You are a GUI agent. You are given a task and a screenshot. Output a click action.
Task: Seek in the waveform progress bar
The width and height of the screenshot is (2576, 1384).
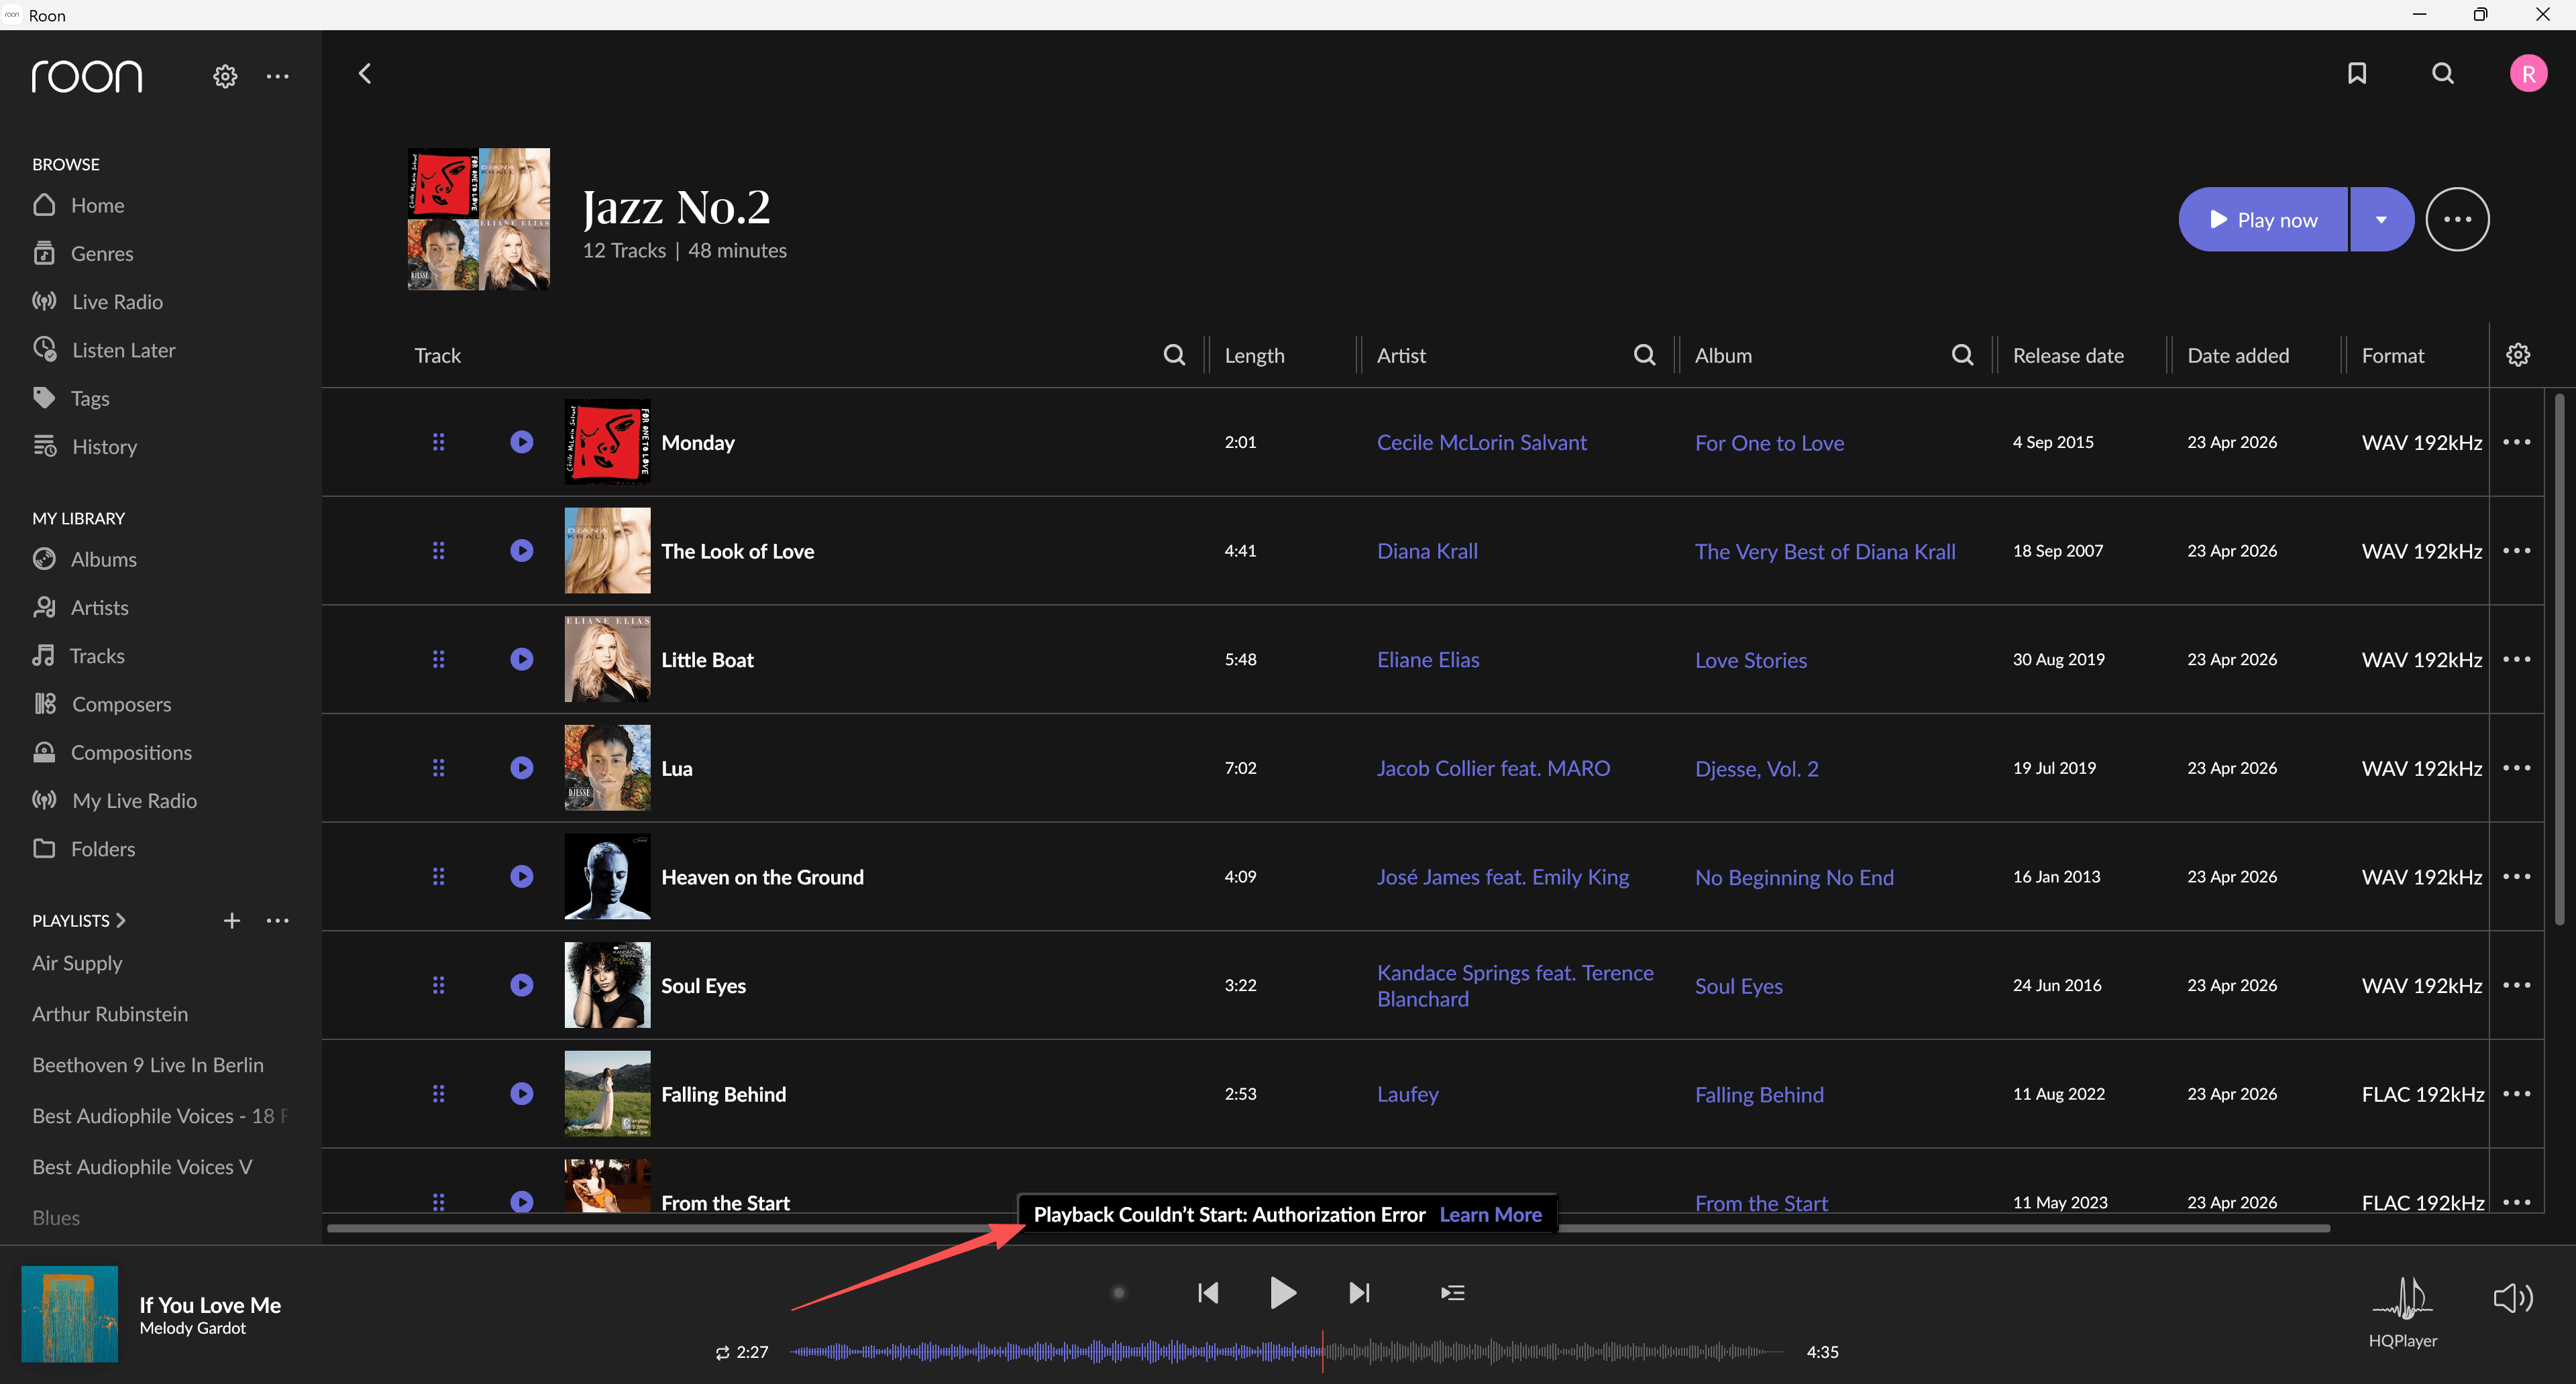[1287, 1352]
